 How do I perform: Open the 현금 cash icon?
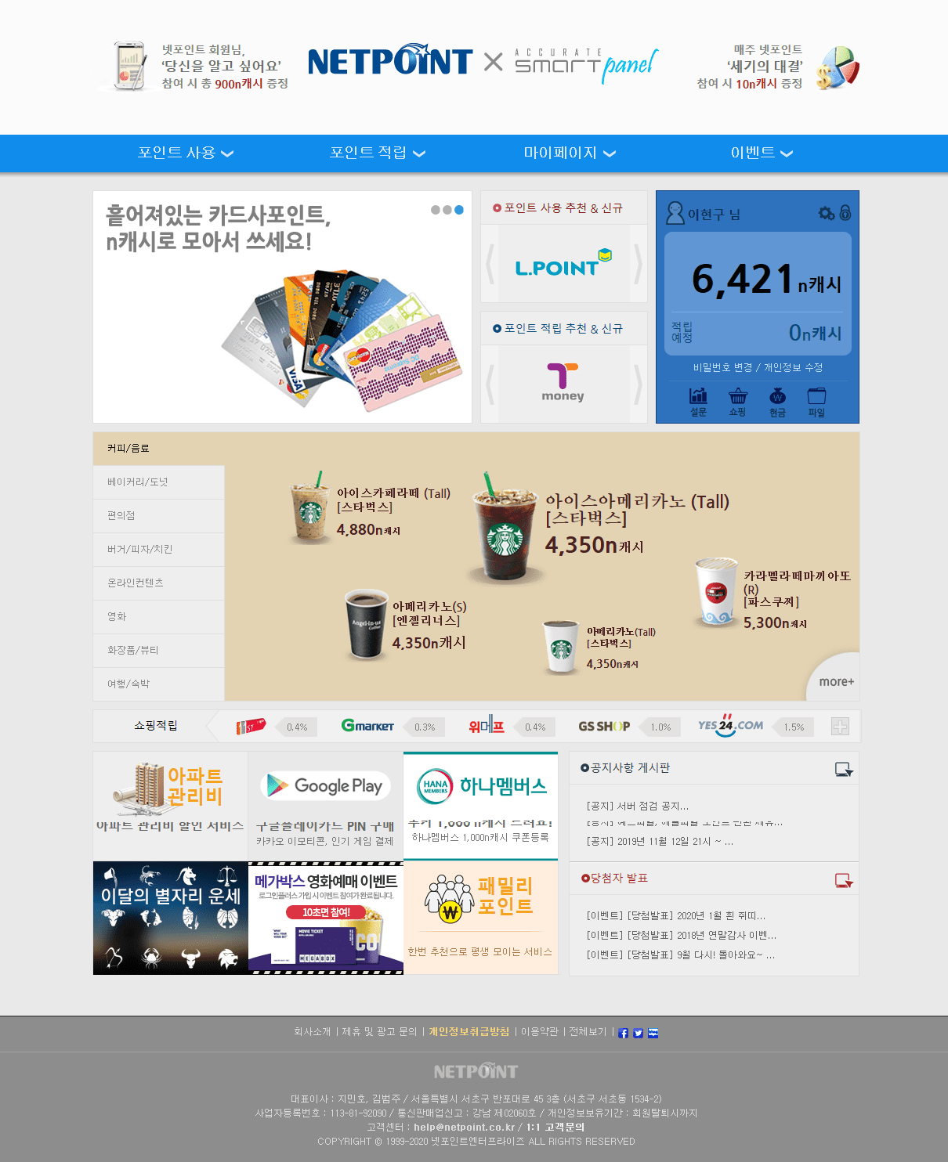(x=777, y=402)
